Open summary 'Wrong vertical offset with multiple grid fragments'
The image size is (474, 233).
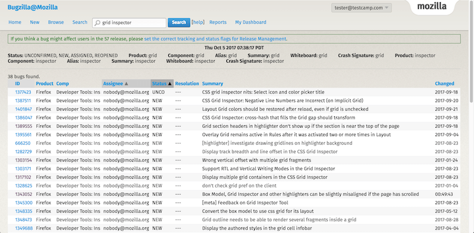coord(257,160)
